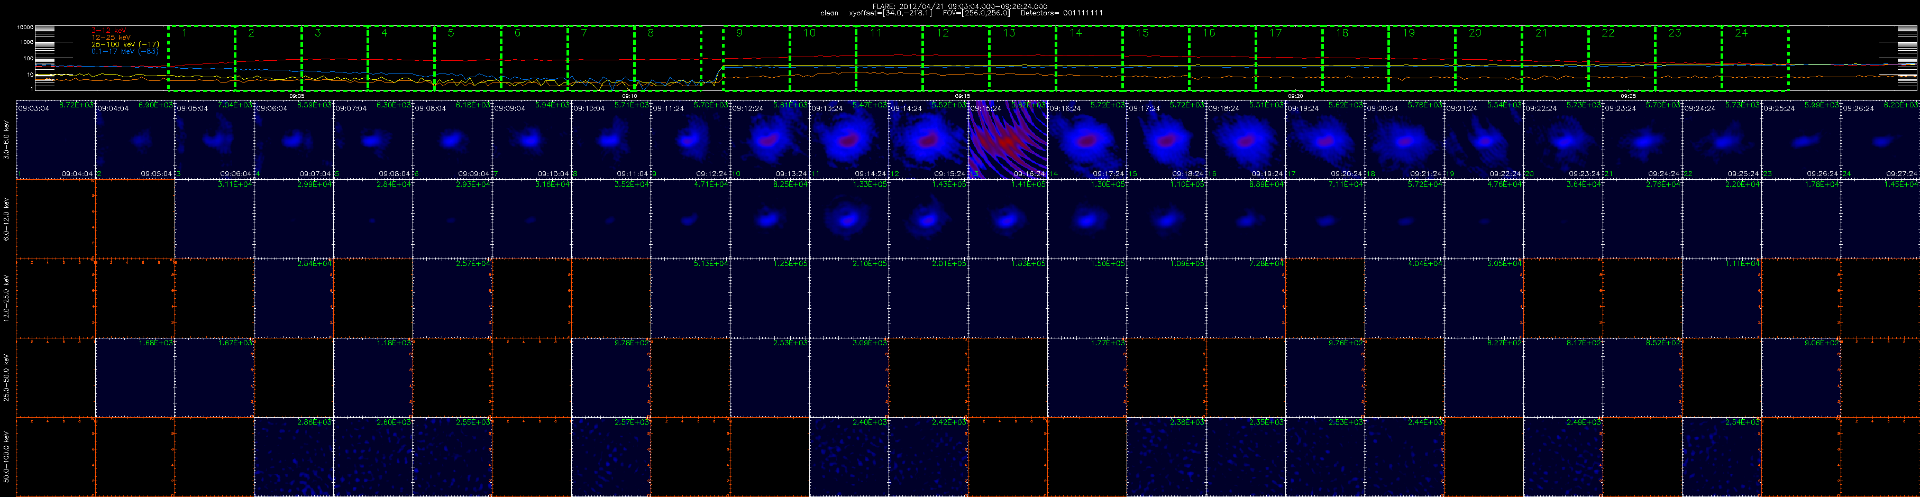Click the 8.72E+03 peak value
This screenshot has height=497, width=1920.
click(77, 106)
